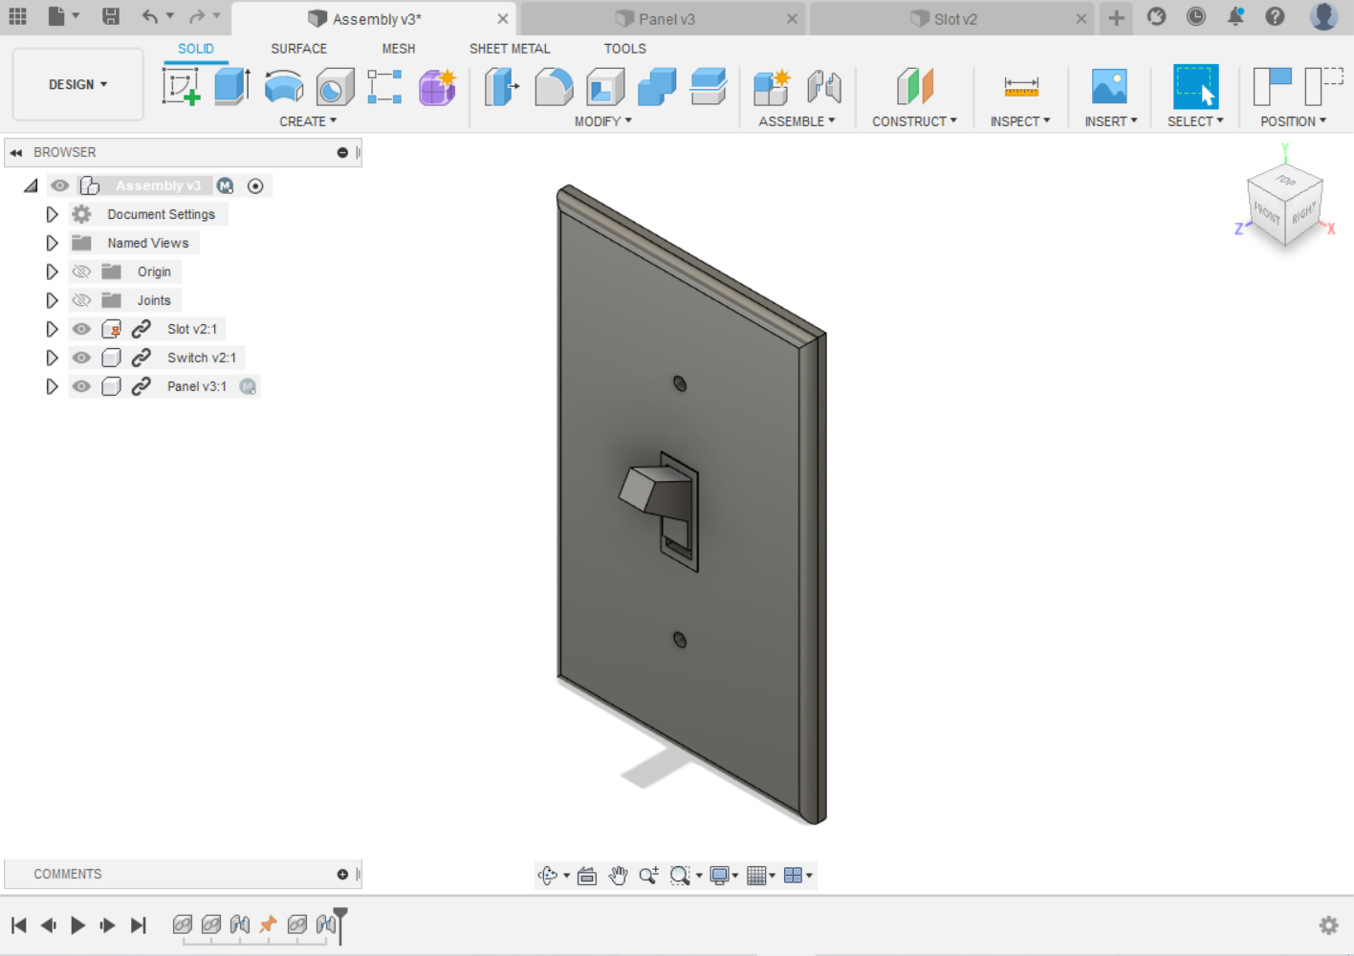Open the COMMENTS panel

point(68,873)
